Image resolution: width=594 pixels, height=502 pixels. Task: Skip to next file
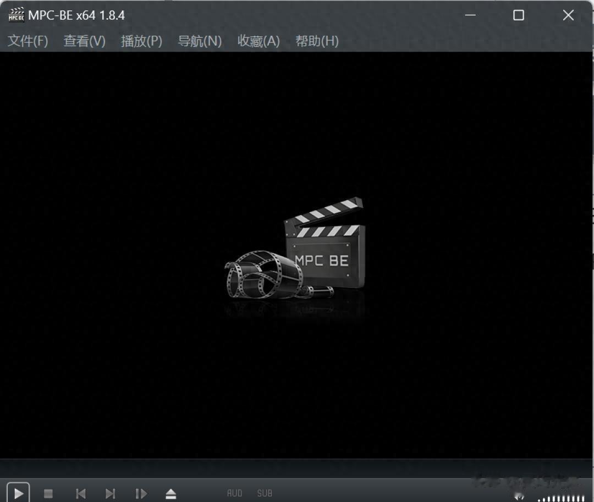coord(110,494)
